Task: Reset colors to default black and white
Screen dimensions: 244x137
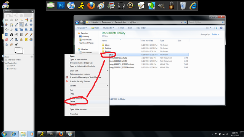Action: [x=15, y=53]
